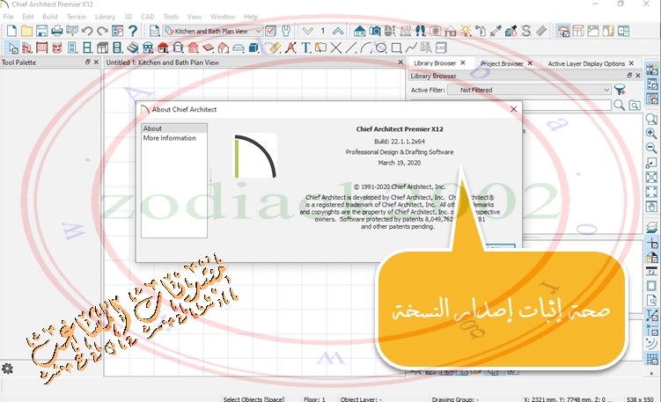
Task: Save the plan using the floppy disk icon
Action: [41, 31]
